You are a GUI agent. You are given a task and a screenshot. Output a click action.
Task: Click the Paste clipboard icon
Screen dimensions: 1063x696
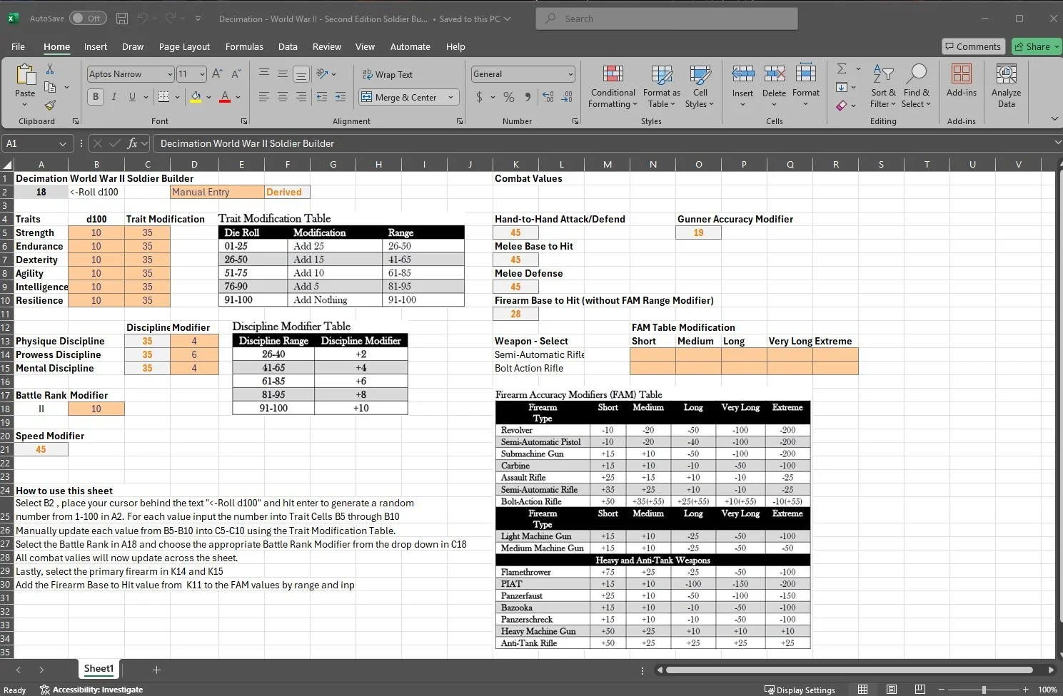point(25,75)
